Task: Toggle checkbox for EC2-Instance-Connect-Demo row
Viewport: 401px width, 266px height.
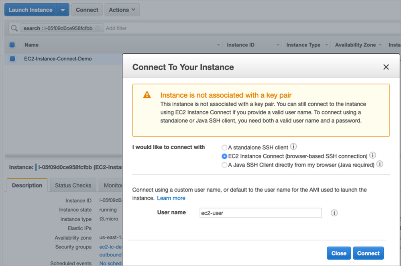Action: coord(12,59)
